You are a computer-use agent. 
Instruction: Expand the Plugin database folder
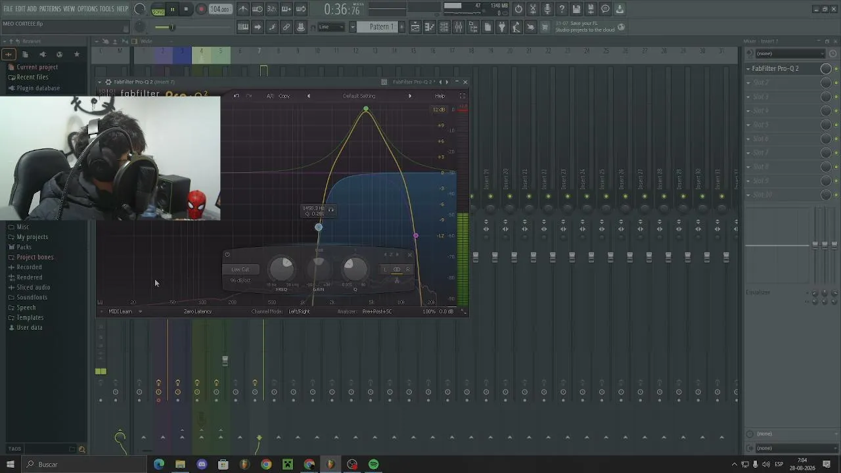pyautogui.click(x=38, y=88)
